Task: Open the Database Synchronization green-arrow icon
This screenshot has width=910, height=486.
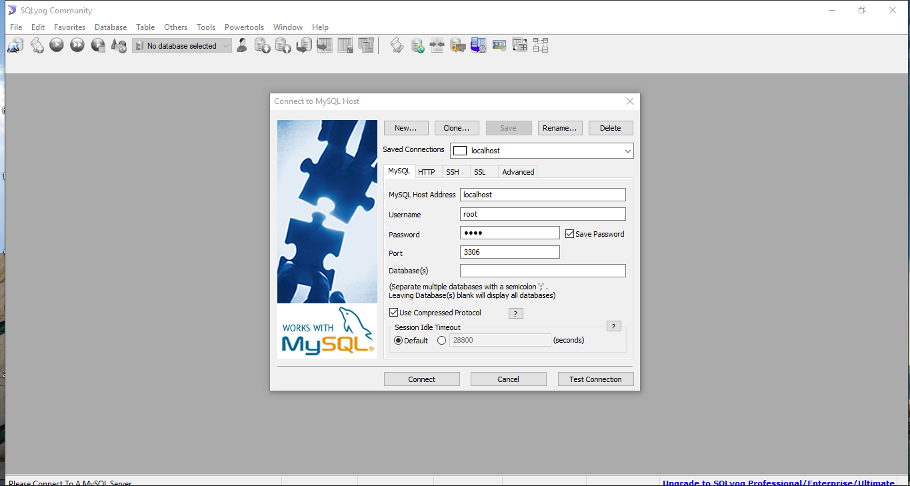Action: pos(417,45)
